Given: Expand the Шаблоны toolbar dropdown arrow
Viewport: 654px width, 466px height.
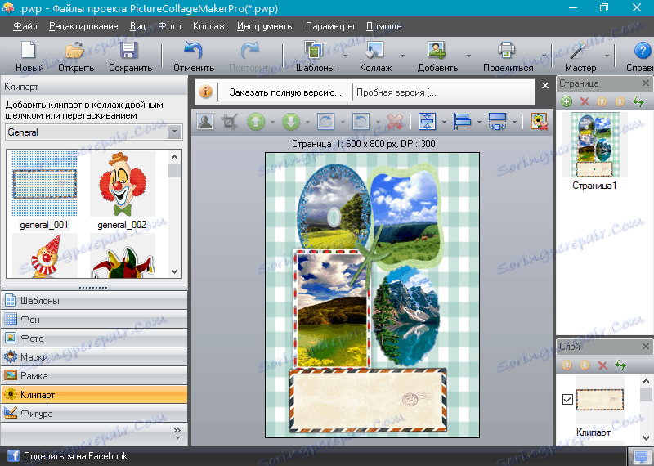Looking at the screenshot, I should click(x=345, y=56).
